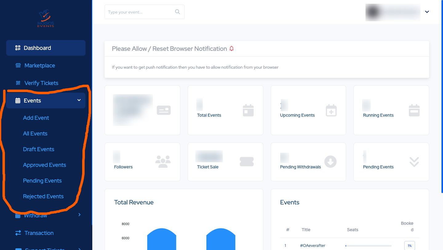The height and width of the screenshot is (250, 443).
Task: Click the Events calendar icon in sidebar
Action: pos(18,100)
